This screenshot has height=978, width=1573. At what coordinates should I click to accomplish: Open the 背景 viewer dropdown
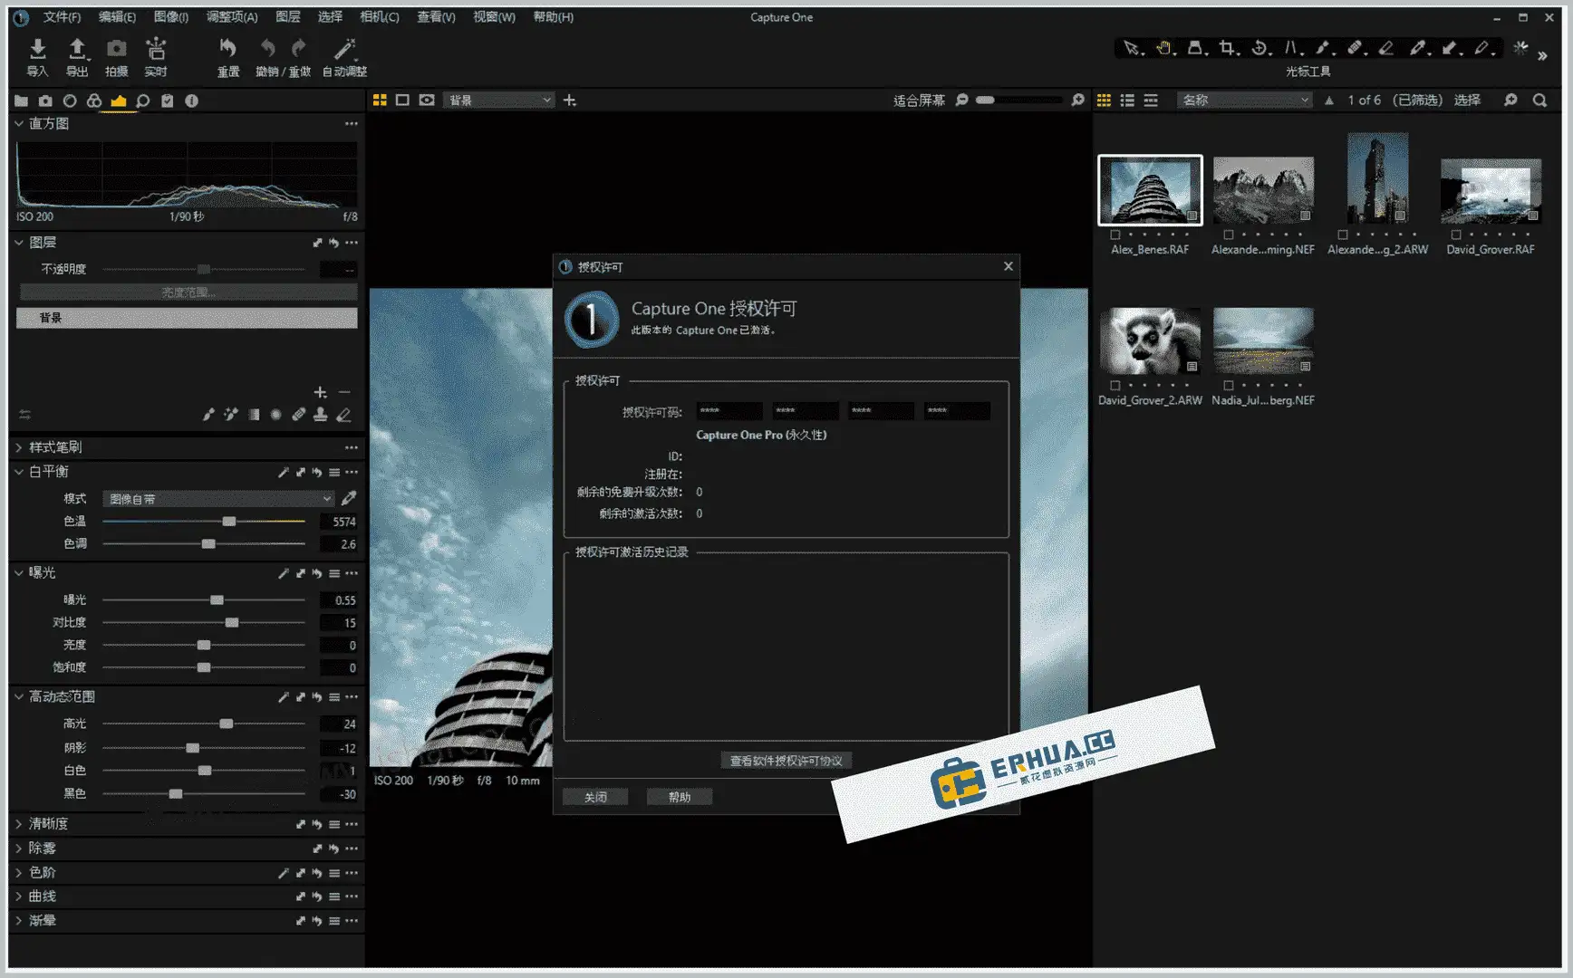point(498,100)
